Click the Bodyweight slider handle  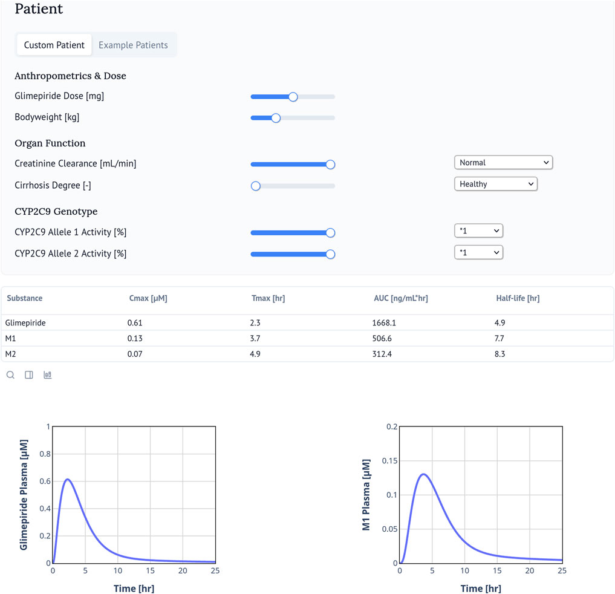click(x=276, y=118)
